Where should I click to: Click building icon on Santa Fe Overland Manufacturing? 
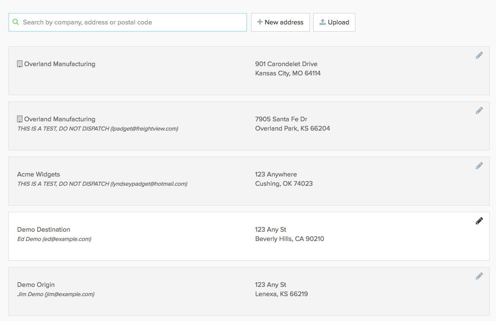click(19, 119)
